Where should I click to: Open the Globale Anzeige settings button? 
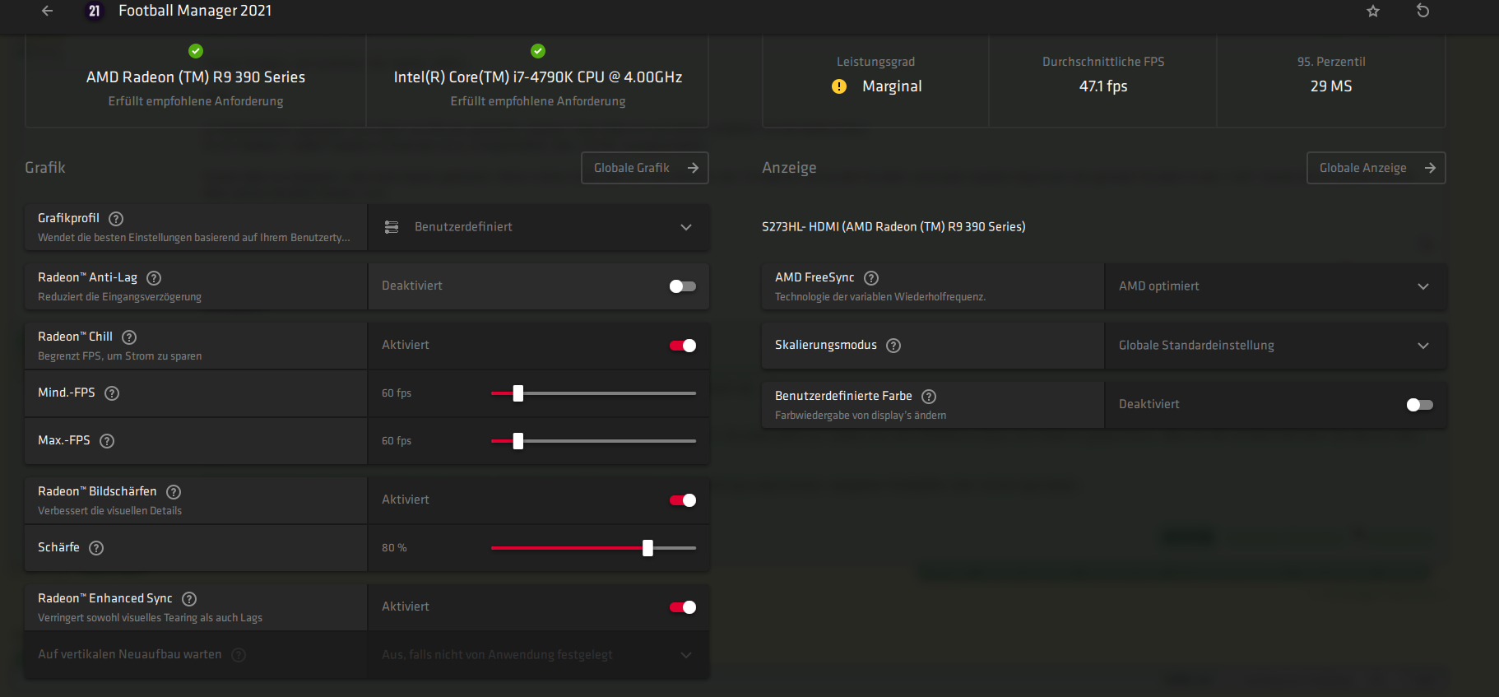pos(1376,168)
